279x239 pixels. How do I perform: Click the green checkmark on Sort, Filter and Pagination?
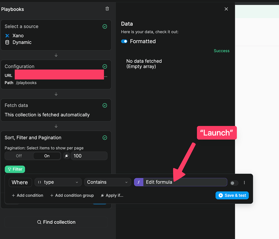click(105, 138)
